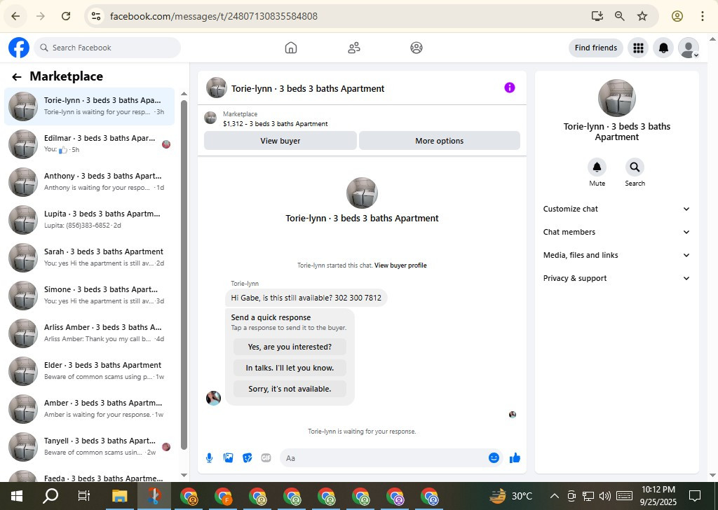The image size is (718, 510).
Task: Go to Home via house icon
Action: (291, 48)
